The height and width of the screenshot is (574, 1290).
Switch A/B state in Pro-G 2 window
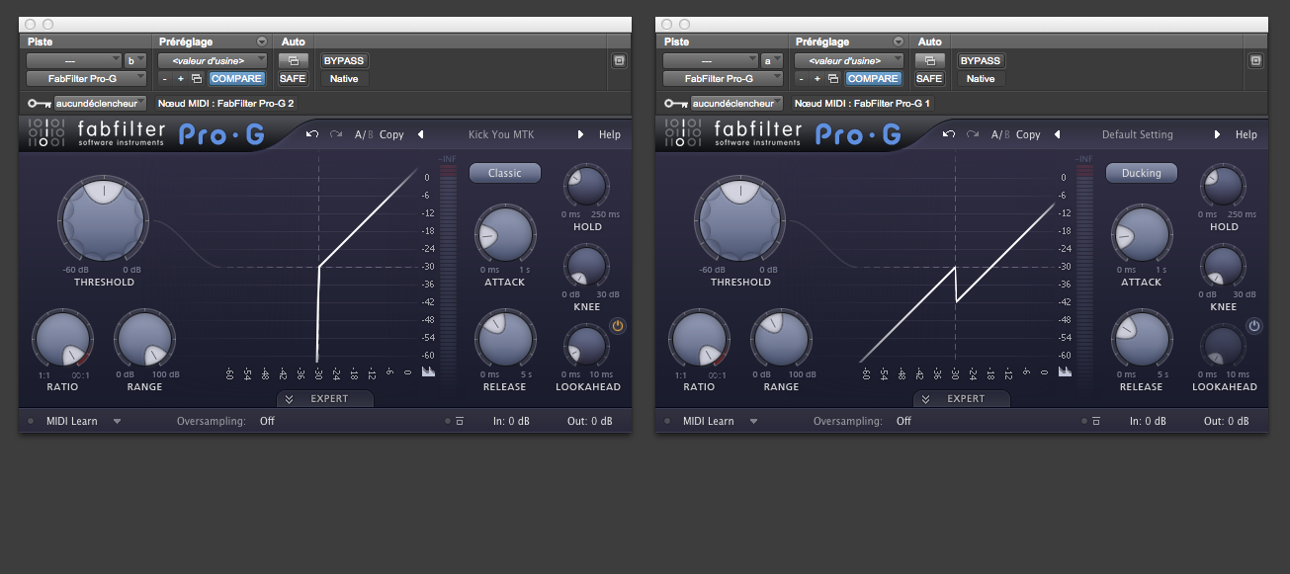(x=364, y=134)
